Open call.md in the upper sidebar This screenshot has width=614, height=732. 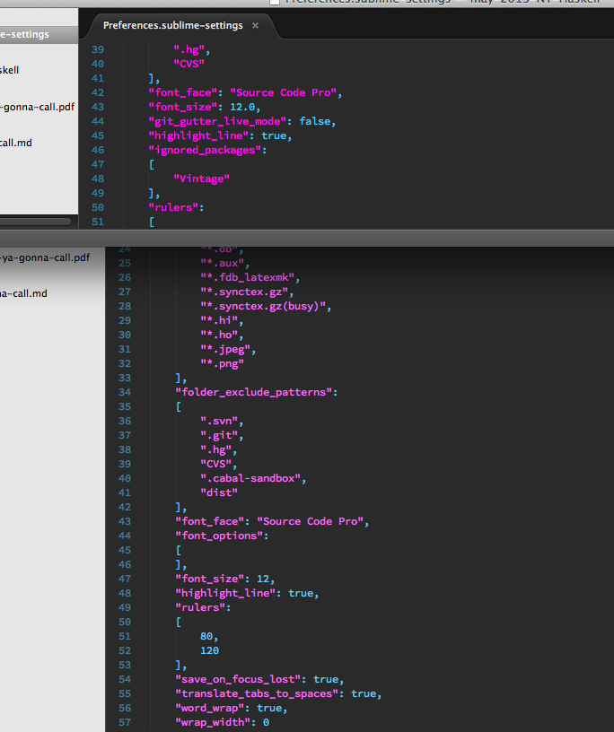pos(16,142)
